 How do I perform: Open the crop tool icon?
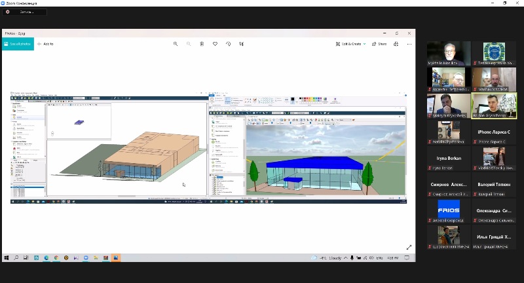coord(241,44)
